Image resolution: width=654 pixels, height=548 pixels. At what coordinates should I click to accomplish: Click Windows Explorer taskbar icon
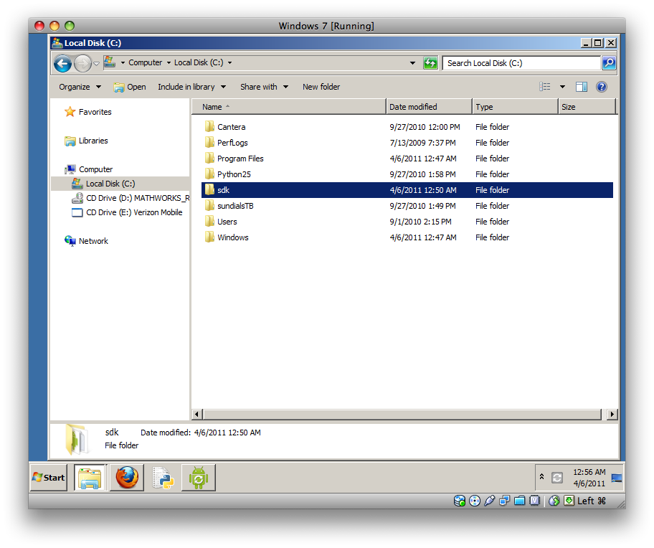click(x=90, y=478)
